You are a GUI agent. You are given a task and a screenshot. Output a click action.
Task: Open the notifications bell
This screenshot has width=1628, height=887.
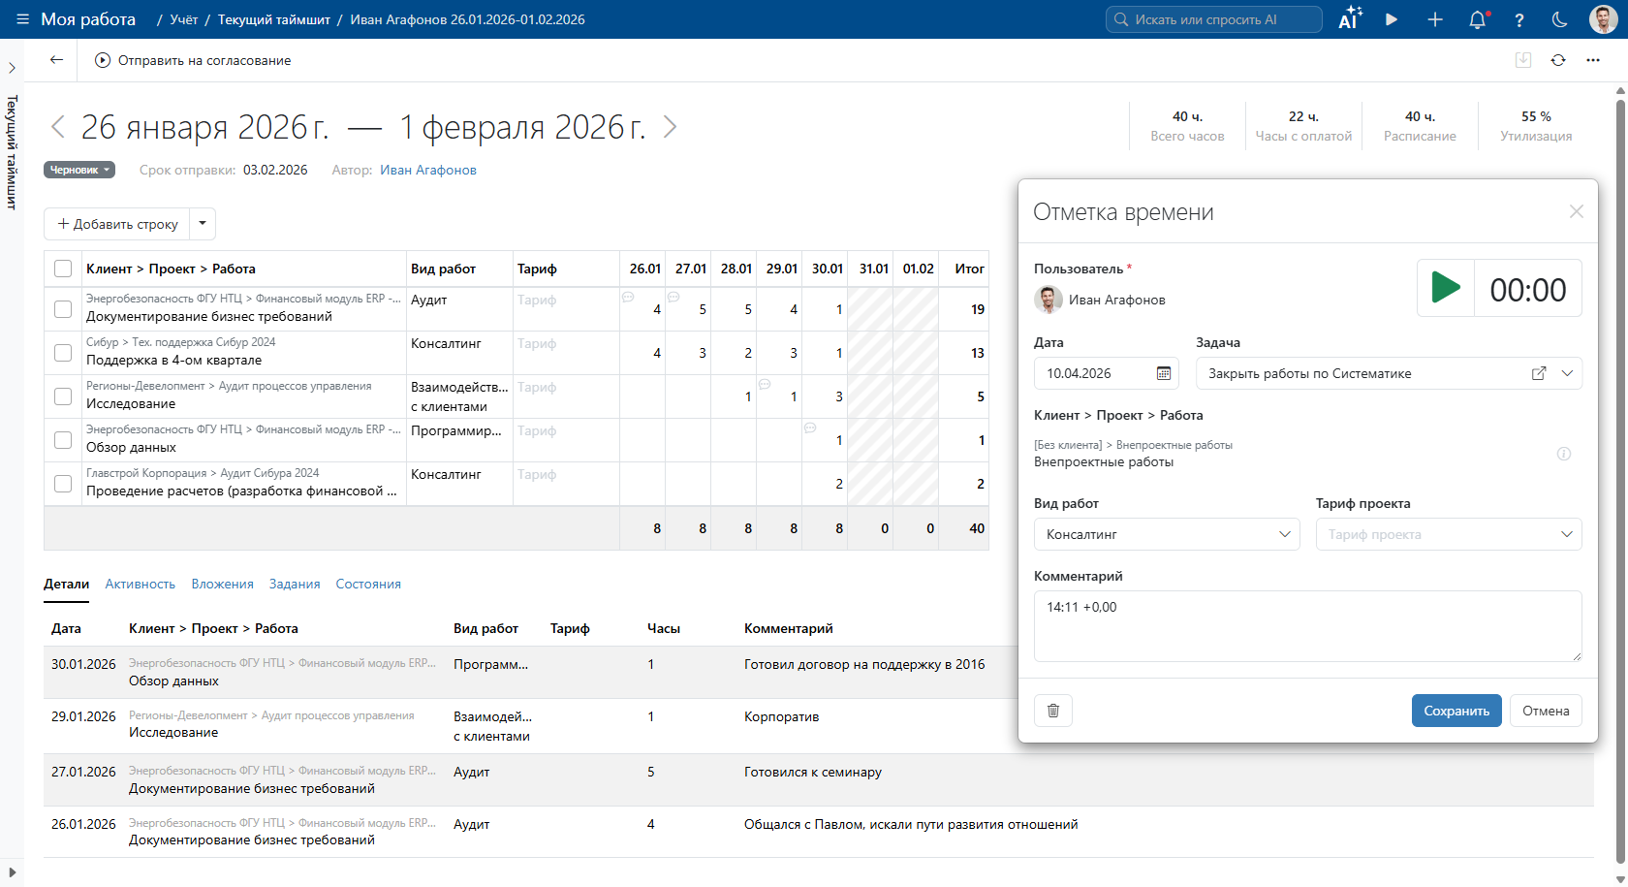pyautogui.click(x=1477, y=19)
